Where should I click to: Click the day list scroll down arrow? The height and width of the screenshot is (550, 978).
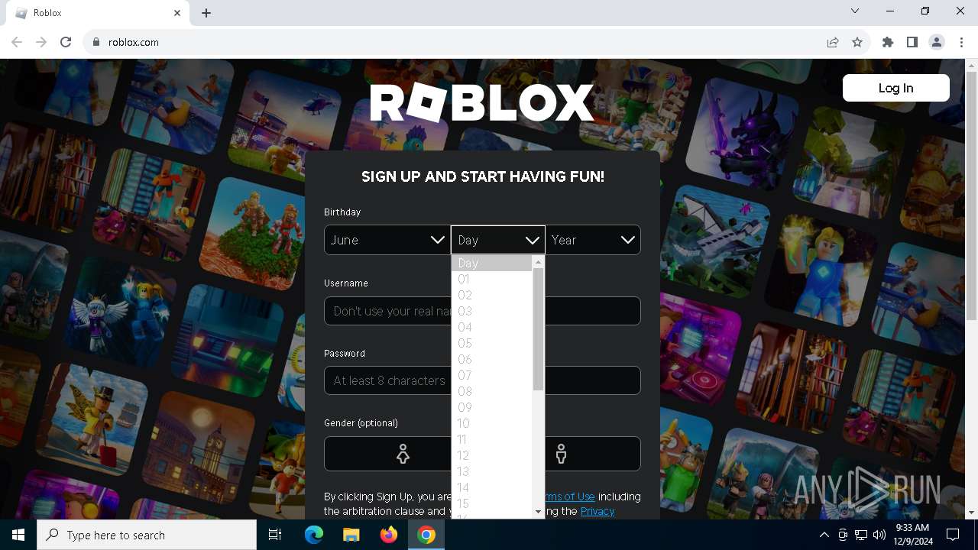[538, 512]
